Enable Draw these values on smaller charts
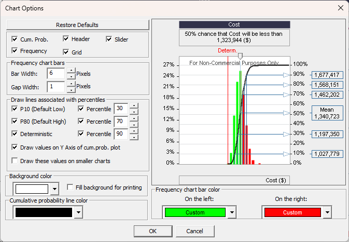Screen dimensions: 349x242 point(15,161)
